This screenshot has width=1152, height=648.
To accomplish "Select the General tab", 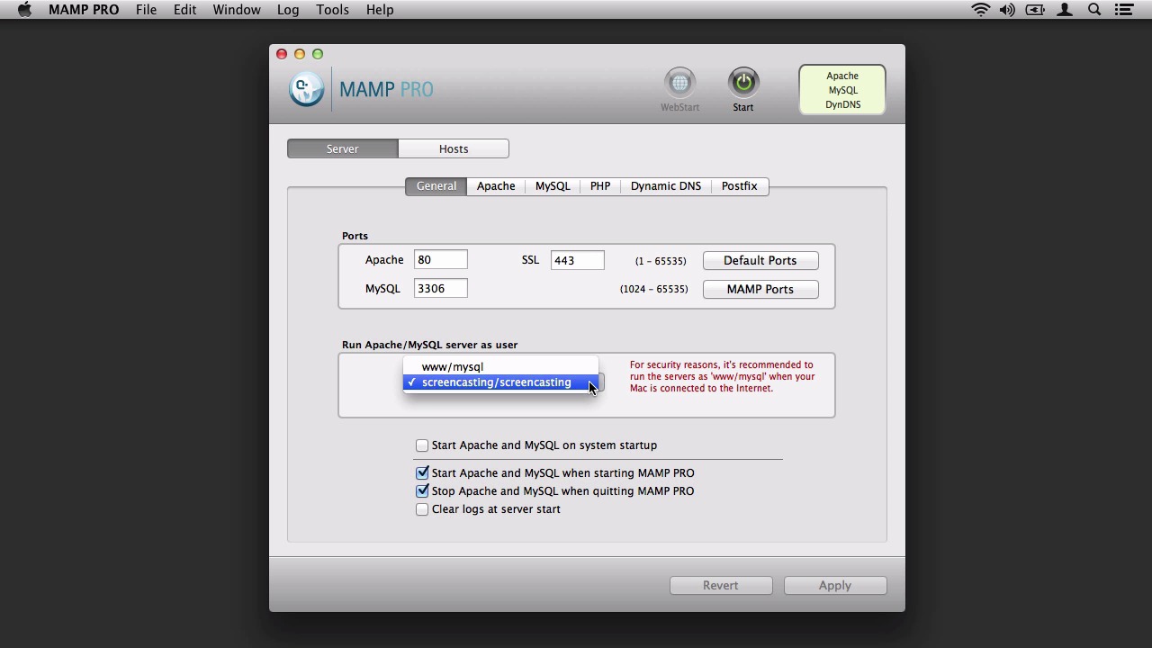I will 436,186.
